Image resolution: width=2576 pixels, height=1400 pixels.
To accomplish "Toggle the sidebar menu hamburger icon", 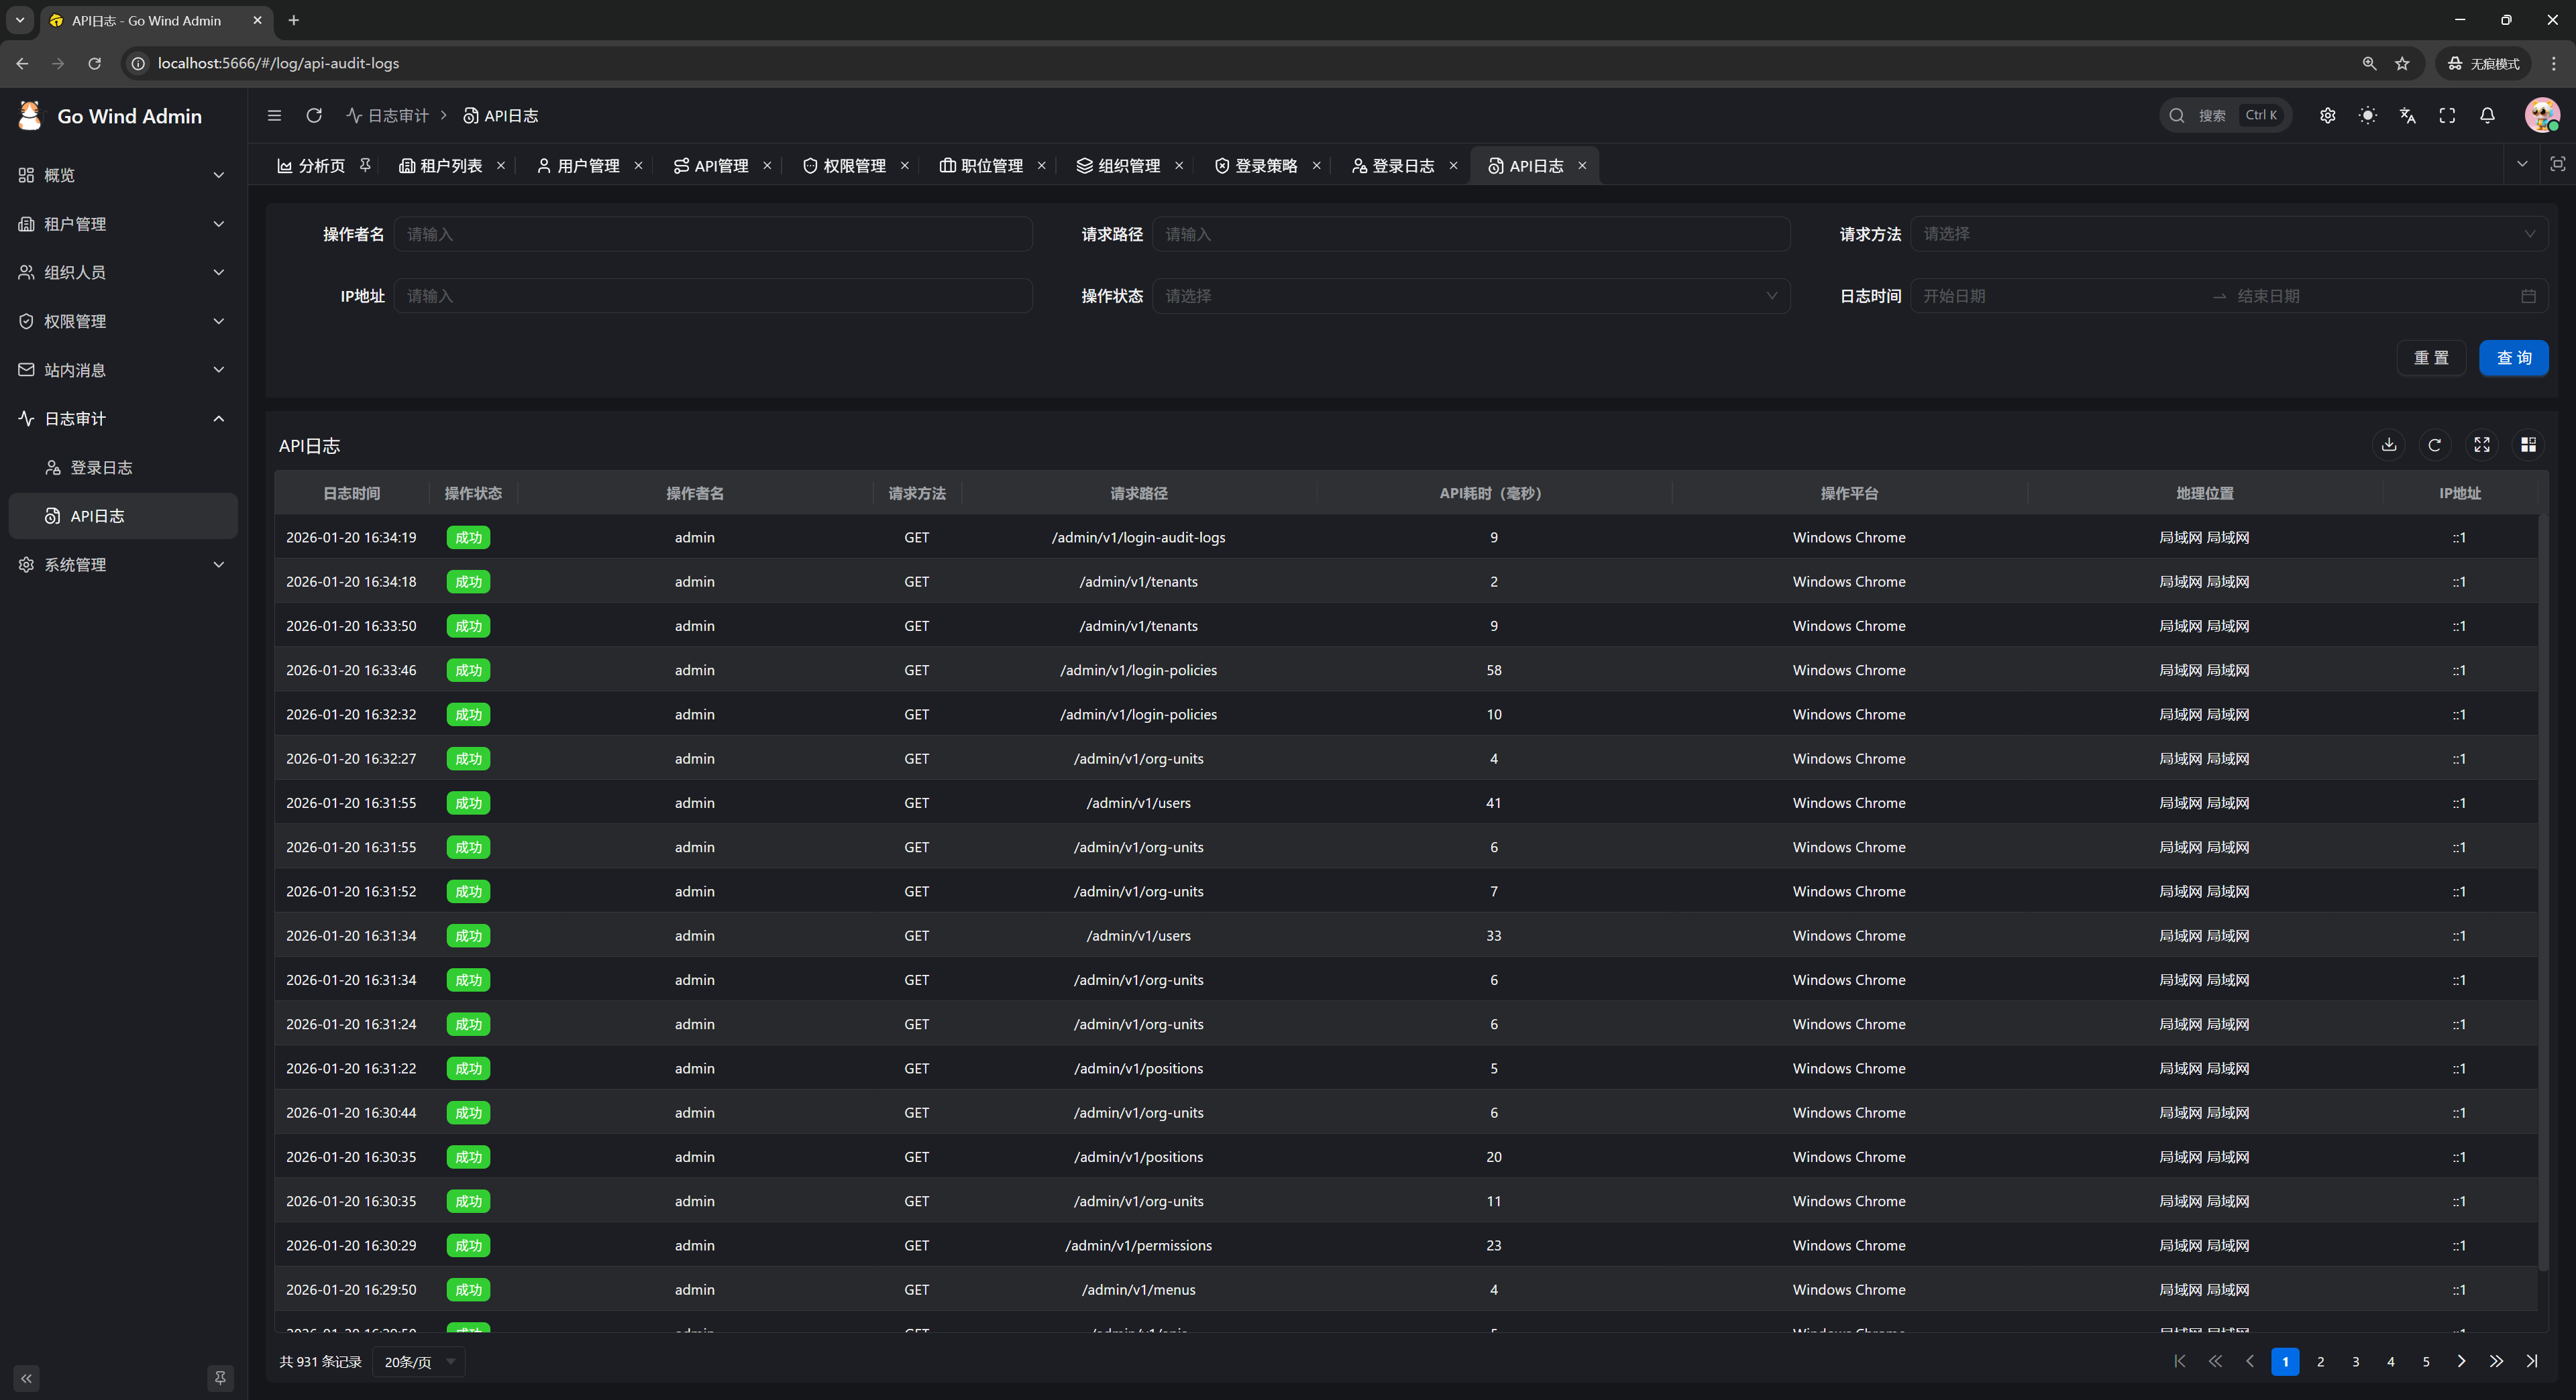I will pos(274,116).
